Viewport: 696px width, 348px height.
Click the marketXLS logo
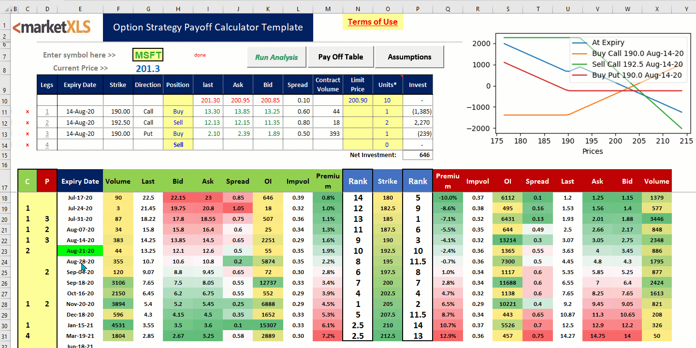(51, 28)
